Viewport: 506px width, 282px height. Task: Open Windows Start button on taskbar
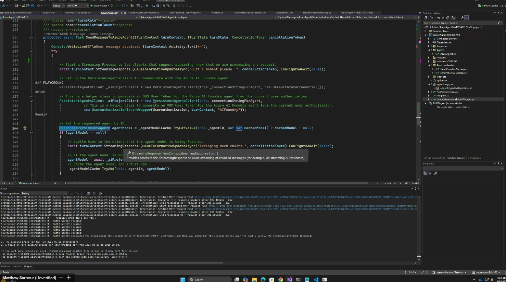(x=183, y=279)
